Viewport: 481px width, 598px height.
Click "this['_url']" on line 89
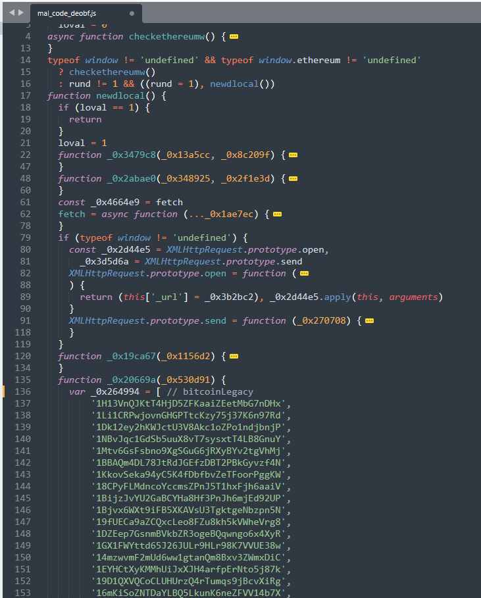[x=156, y=297]
